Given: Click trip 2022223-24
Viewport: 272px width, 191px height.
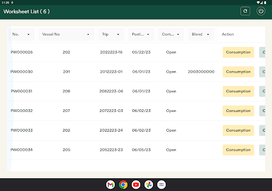Looking at the screenshot, I should point(111,131).
